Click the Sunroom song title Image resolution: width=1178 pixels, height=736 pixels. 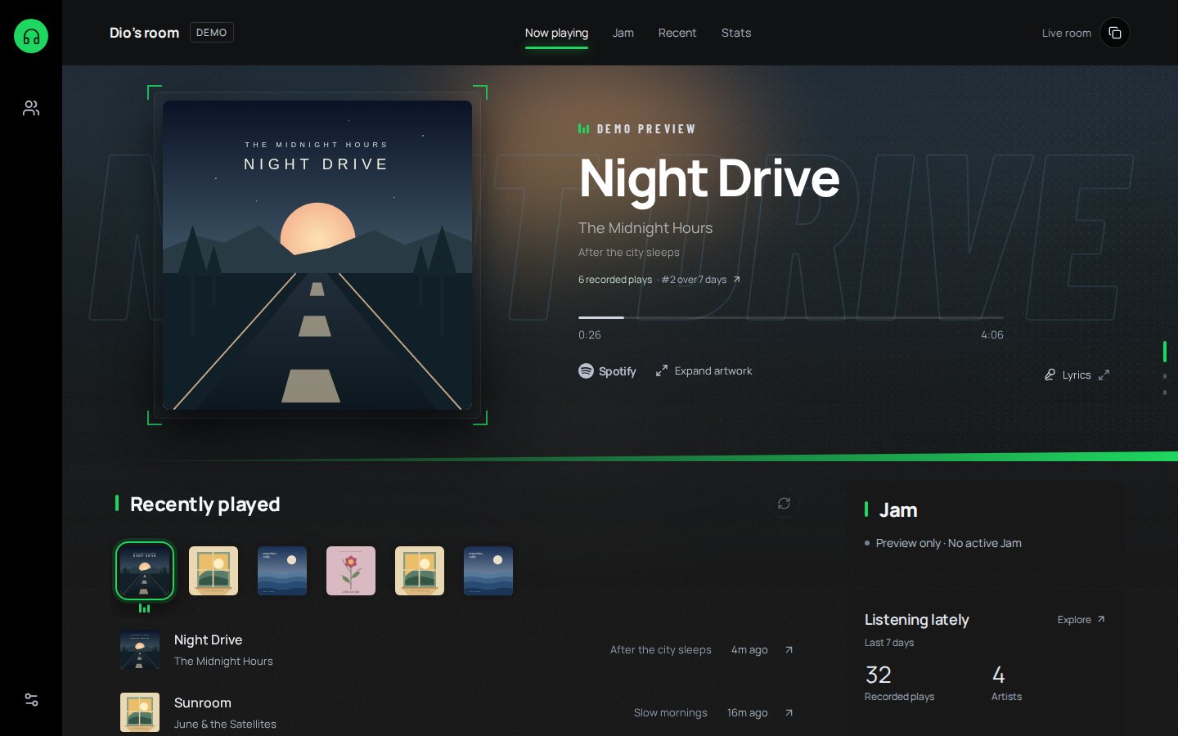pyautogui.click(x=203, y=702)
